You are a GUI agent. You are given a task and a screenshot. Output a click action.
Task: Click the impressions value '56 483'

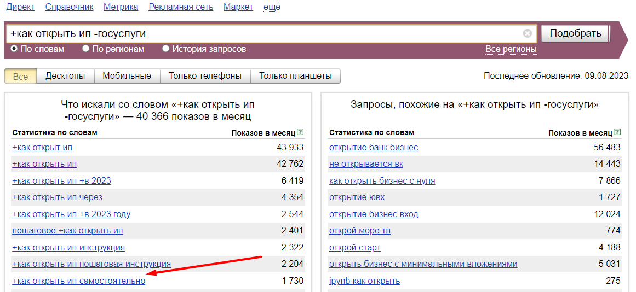click(x=607, y=148)
